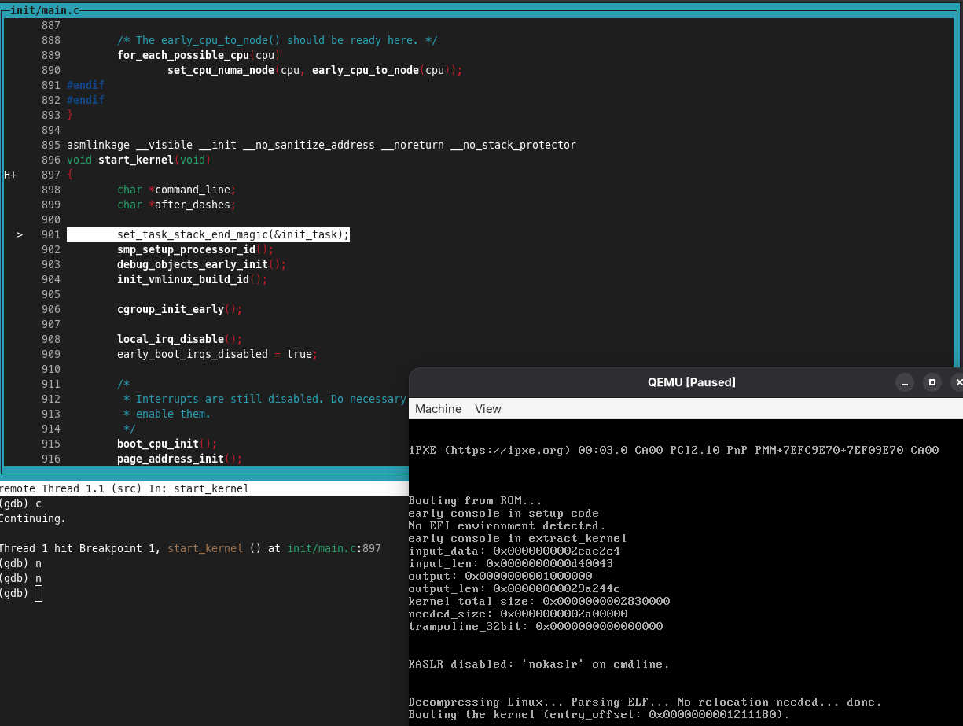The height and width of the screenshot is (726, 963).
Task: Click 'No EFI environment detected.' in QEMU
Action: pos(507,525)
